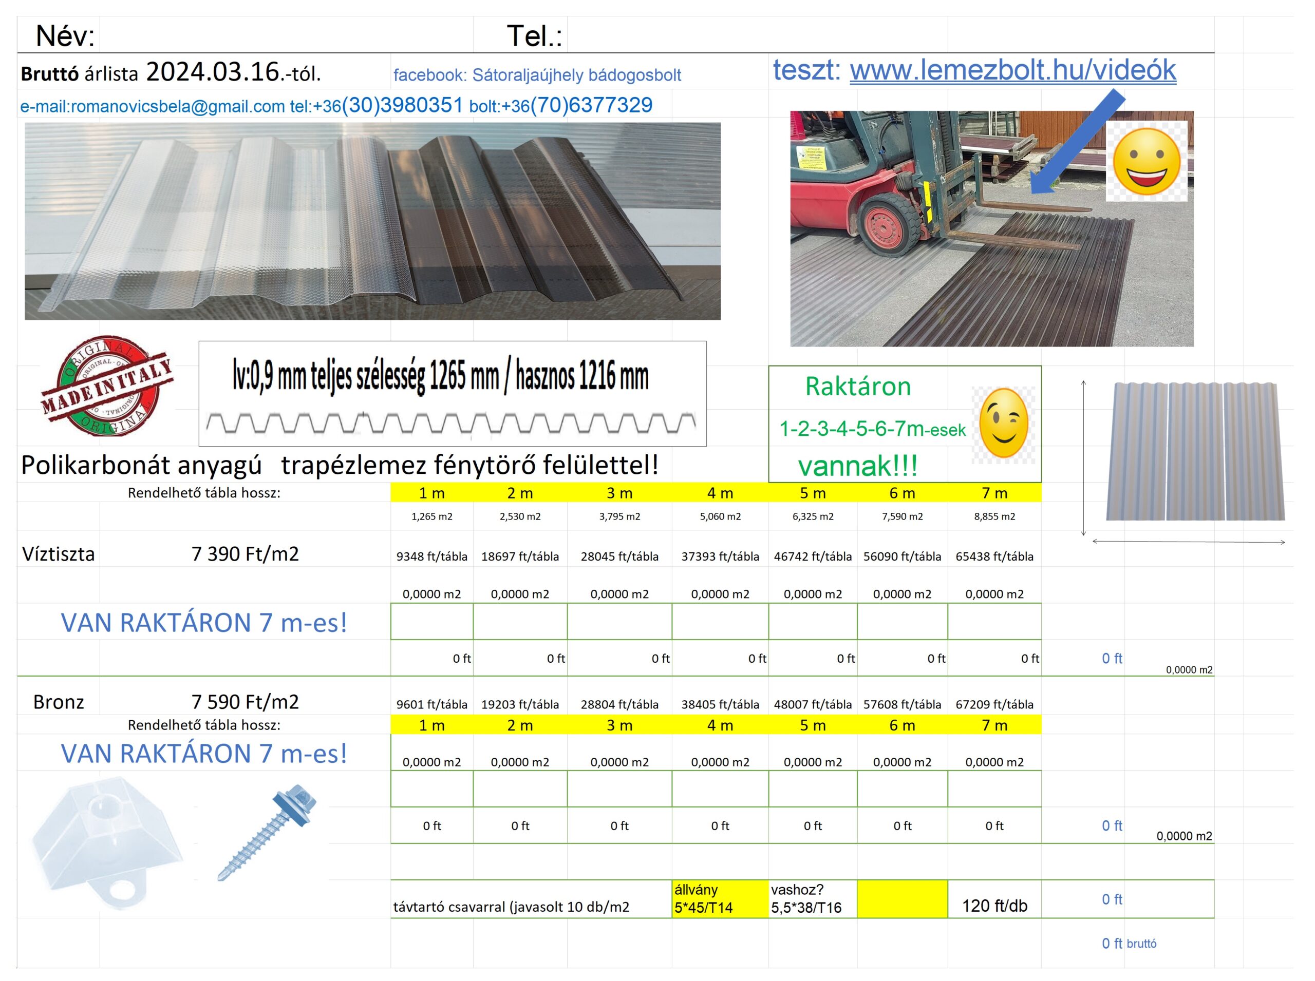Viewport: 1315px width, 981px height.
Task: Click the vashoz? 5,5*38/T16 cell
Action: point(813,899)
